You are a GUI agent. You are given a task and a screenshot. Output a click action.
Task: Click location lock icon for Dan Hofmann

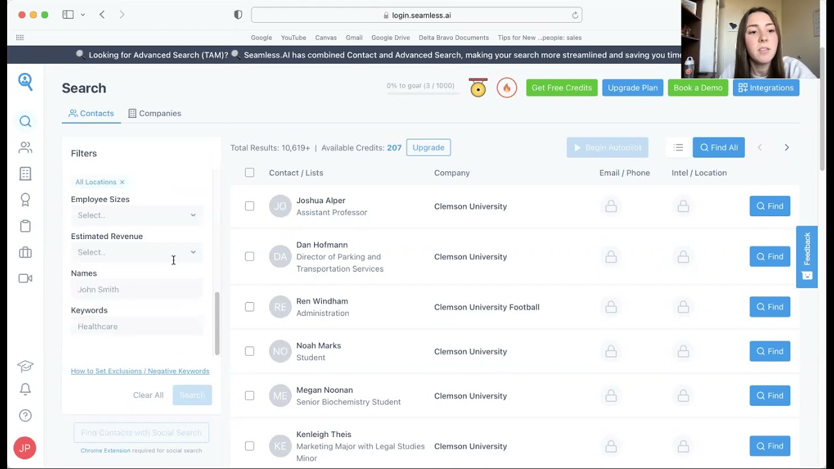click(683, 257)
